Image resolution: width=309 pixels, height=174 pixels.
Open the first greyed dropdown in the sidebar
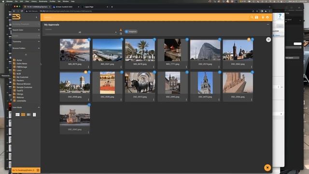click(26, 24)
